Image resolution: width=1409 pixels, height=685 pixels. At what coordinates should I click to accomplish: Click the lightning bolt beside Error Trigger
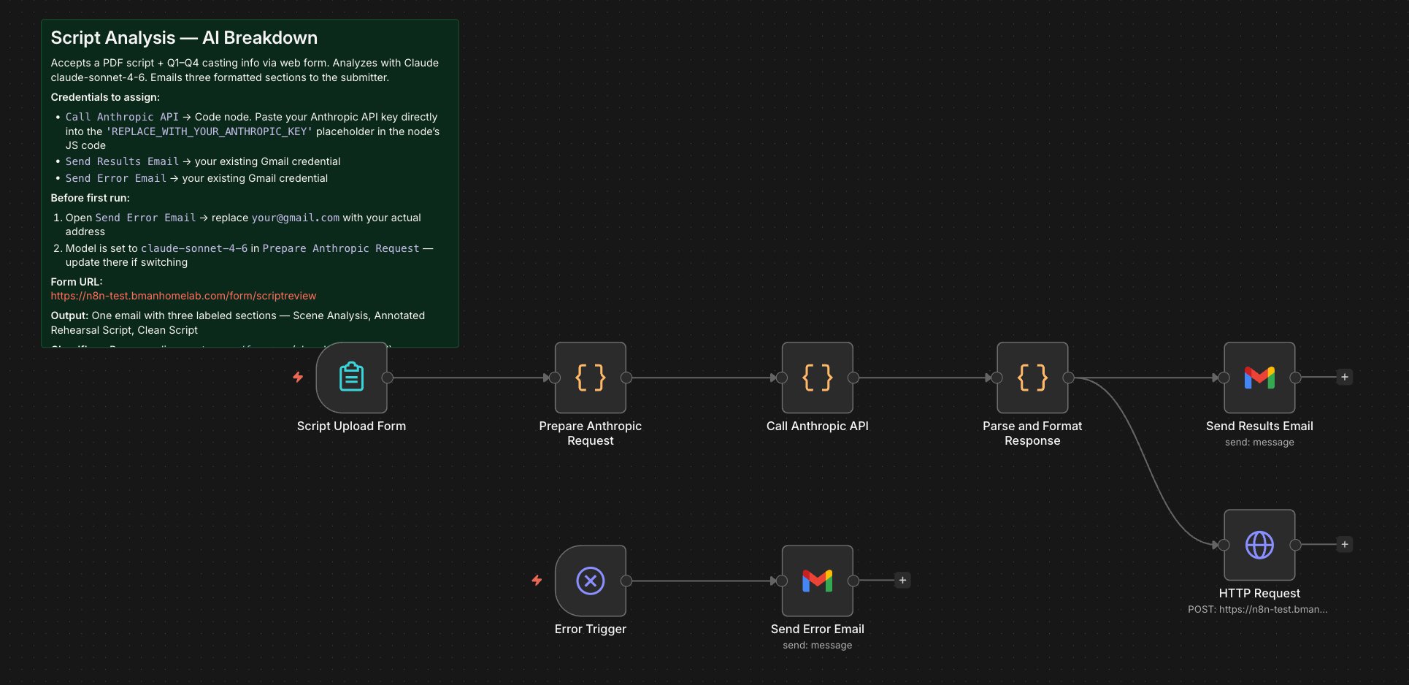tap(537, 580)
